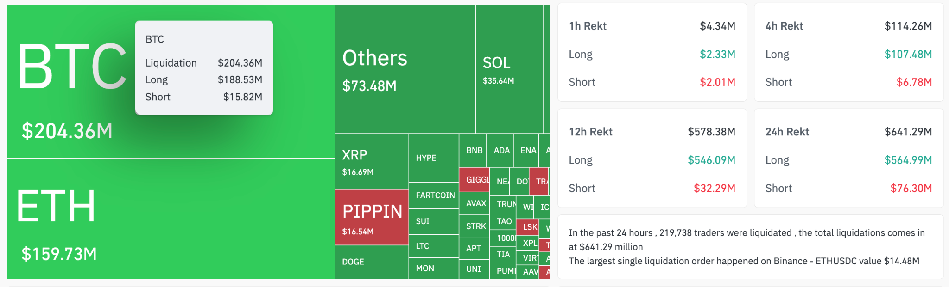Viewport: 949px width, 287px height.
Task: Click the SOL $35.64M tile
Action: 509,69
